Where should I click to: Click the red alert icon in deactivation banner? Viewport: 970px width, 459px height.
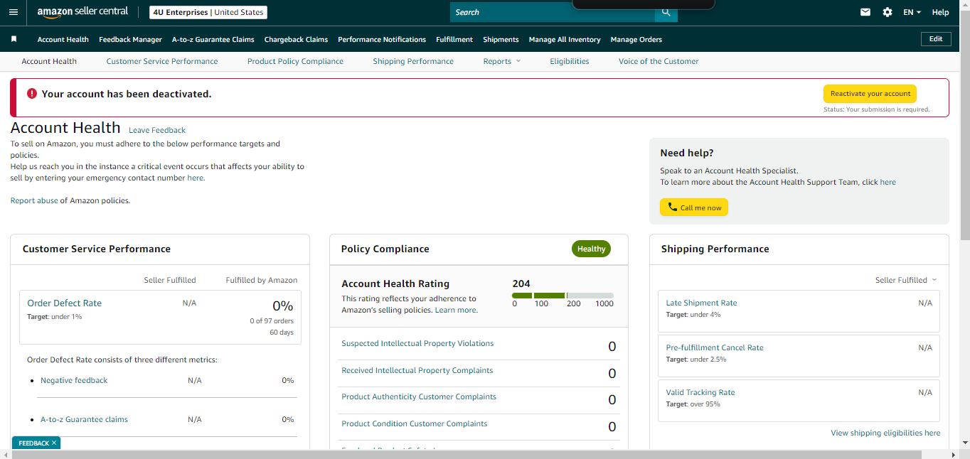[x=32, y=93]
